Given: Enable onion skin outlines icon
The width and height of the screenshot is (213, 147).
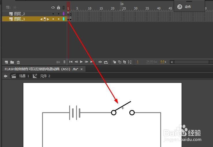Looking at the screenshot, I should 120,62.
